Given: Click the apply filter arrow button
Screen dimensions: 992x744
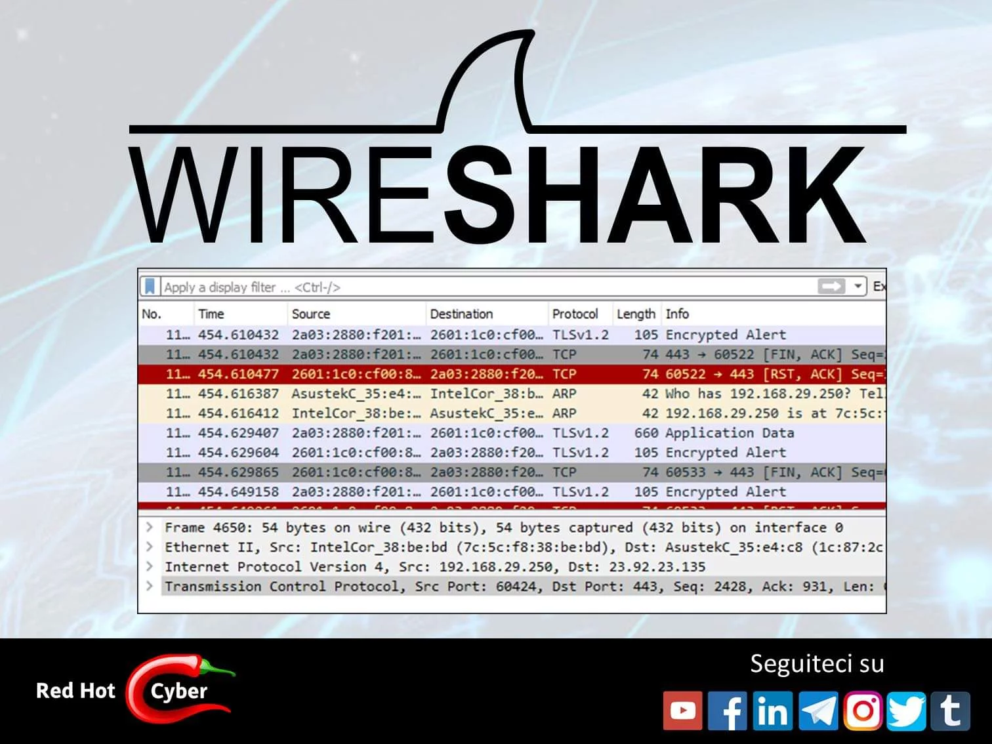Looking at the screenshot, I should click(831, 287).
